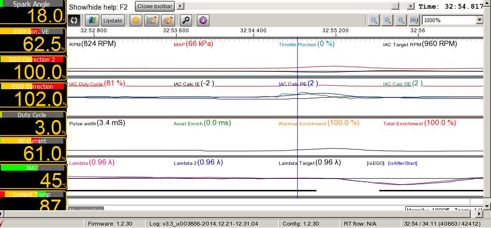Click the [isEGO] flag label
The width and height of the screenshot is (491, 228).
(x=375, y=163)
